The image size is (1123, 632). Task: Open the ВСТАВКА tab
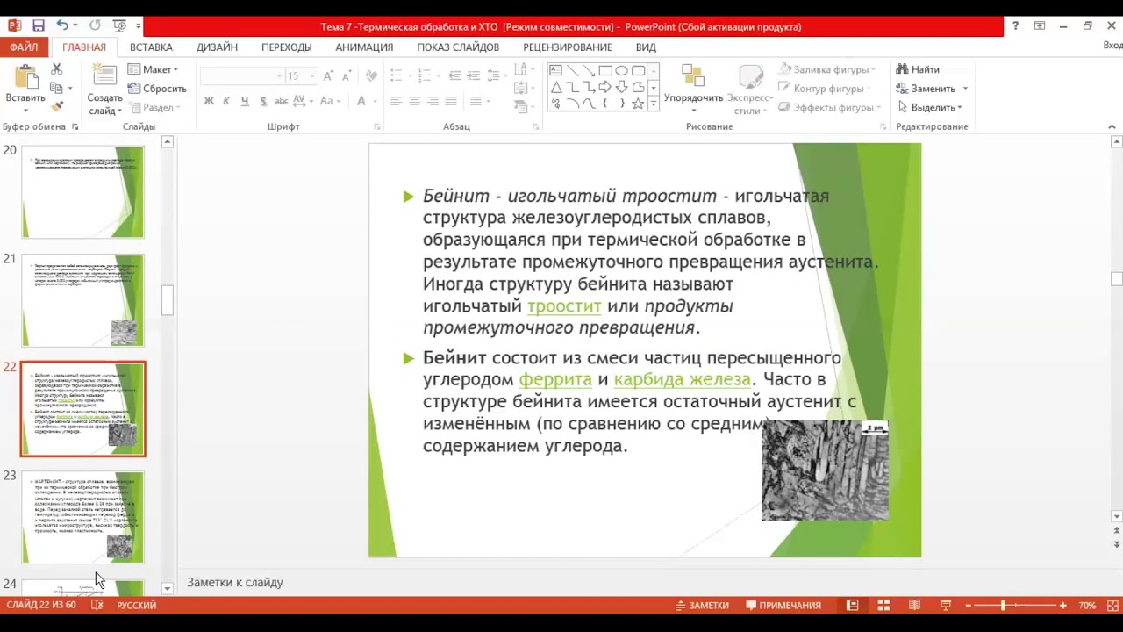151,47
